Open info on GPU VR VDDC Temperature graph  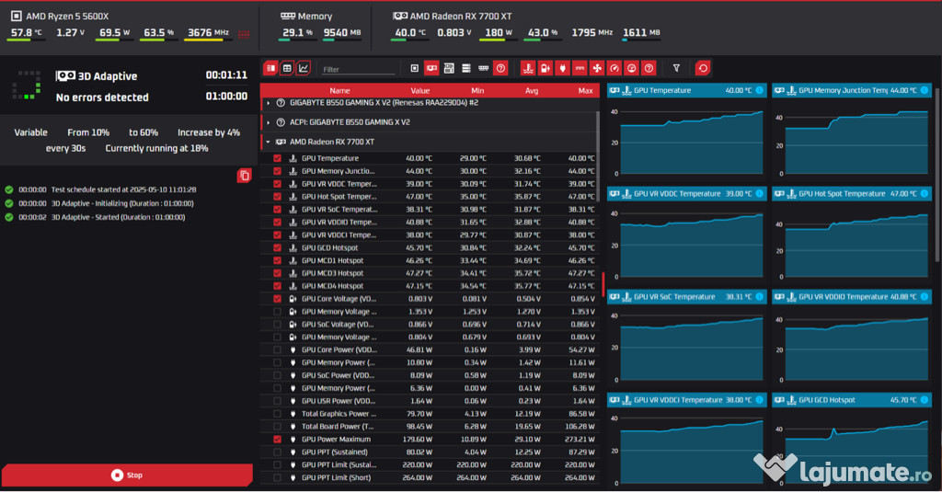pos(759,193)
